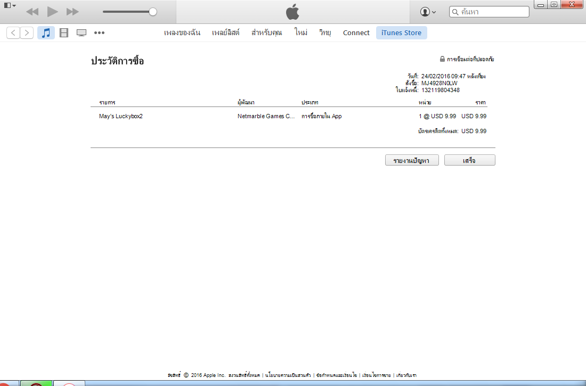Open the more media types ellipsis
Screen dimensions: 586x386
pos(99,33)
